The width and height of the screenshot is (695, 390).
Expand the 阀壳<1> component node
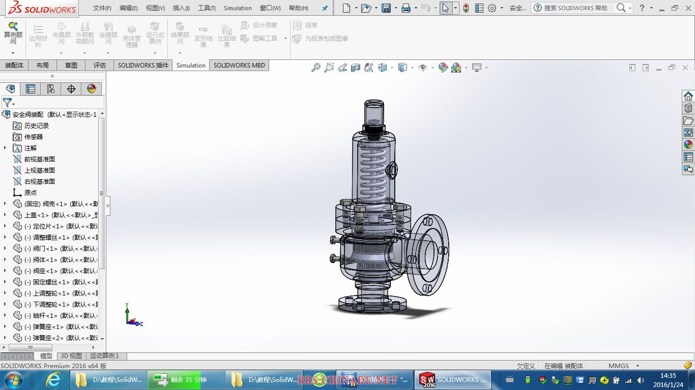pyautogui.click(x=5, y=204)
